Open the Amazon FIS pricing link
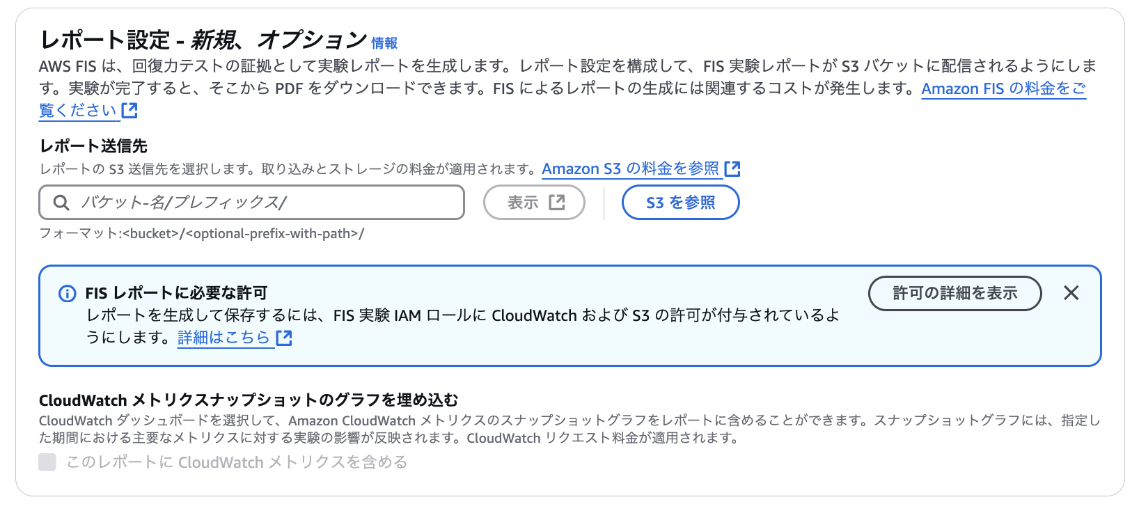 (x=1003, y=88)
